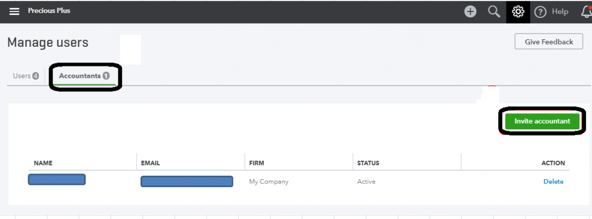Viewport: 592px width, 219px height.
Task: Delete the My Company accountant
Action: [x=553, y=181]
